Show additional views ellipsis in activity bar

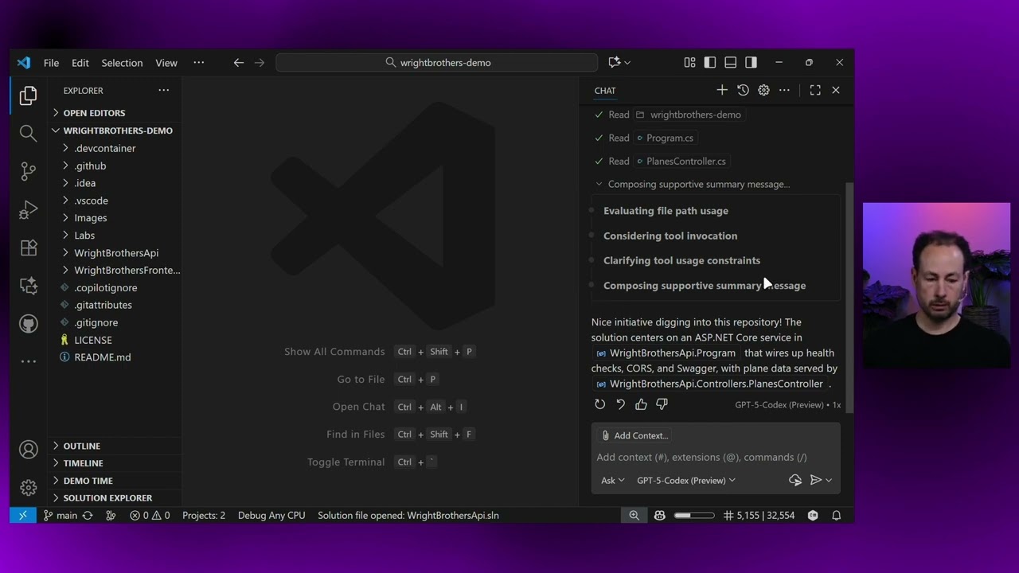click(28, 361)
